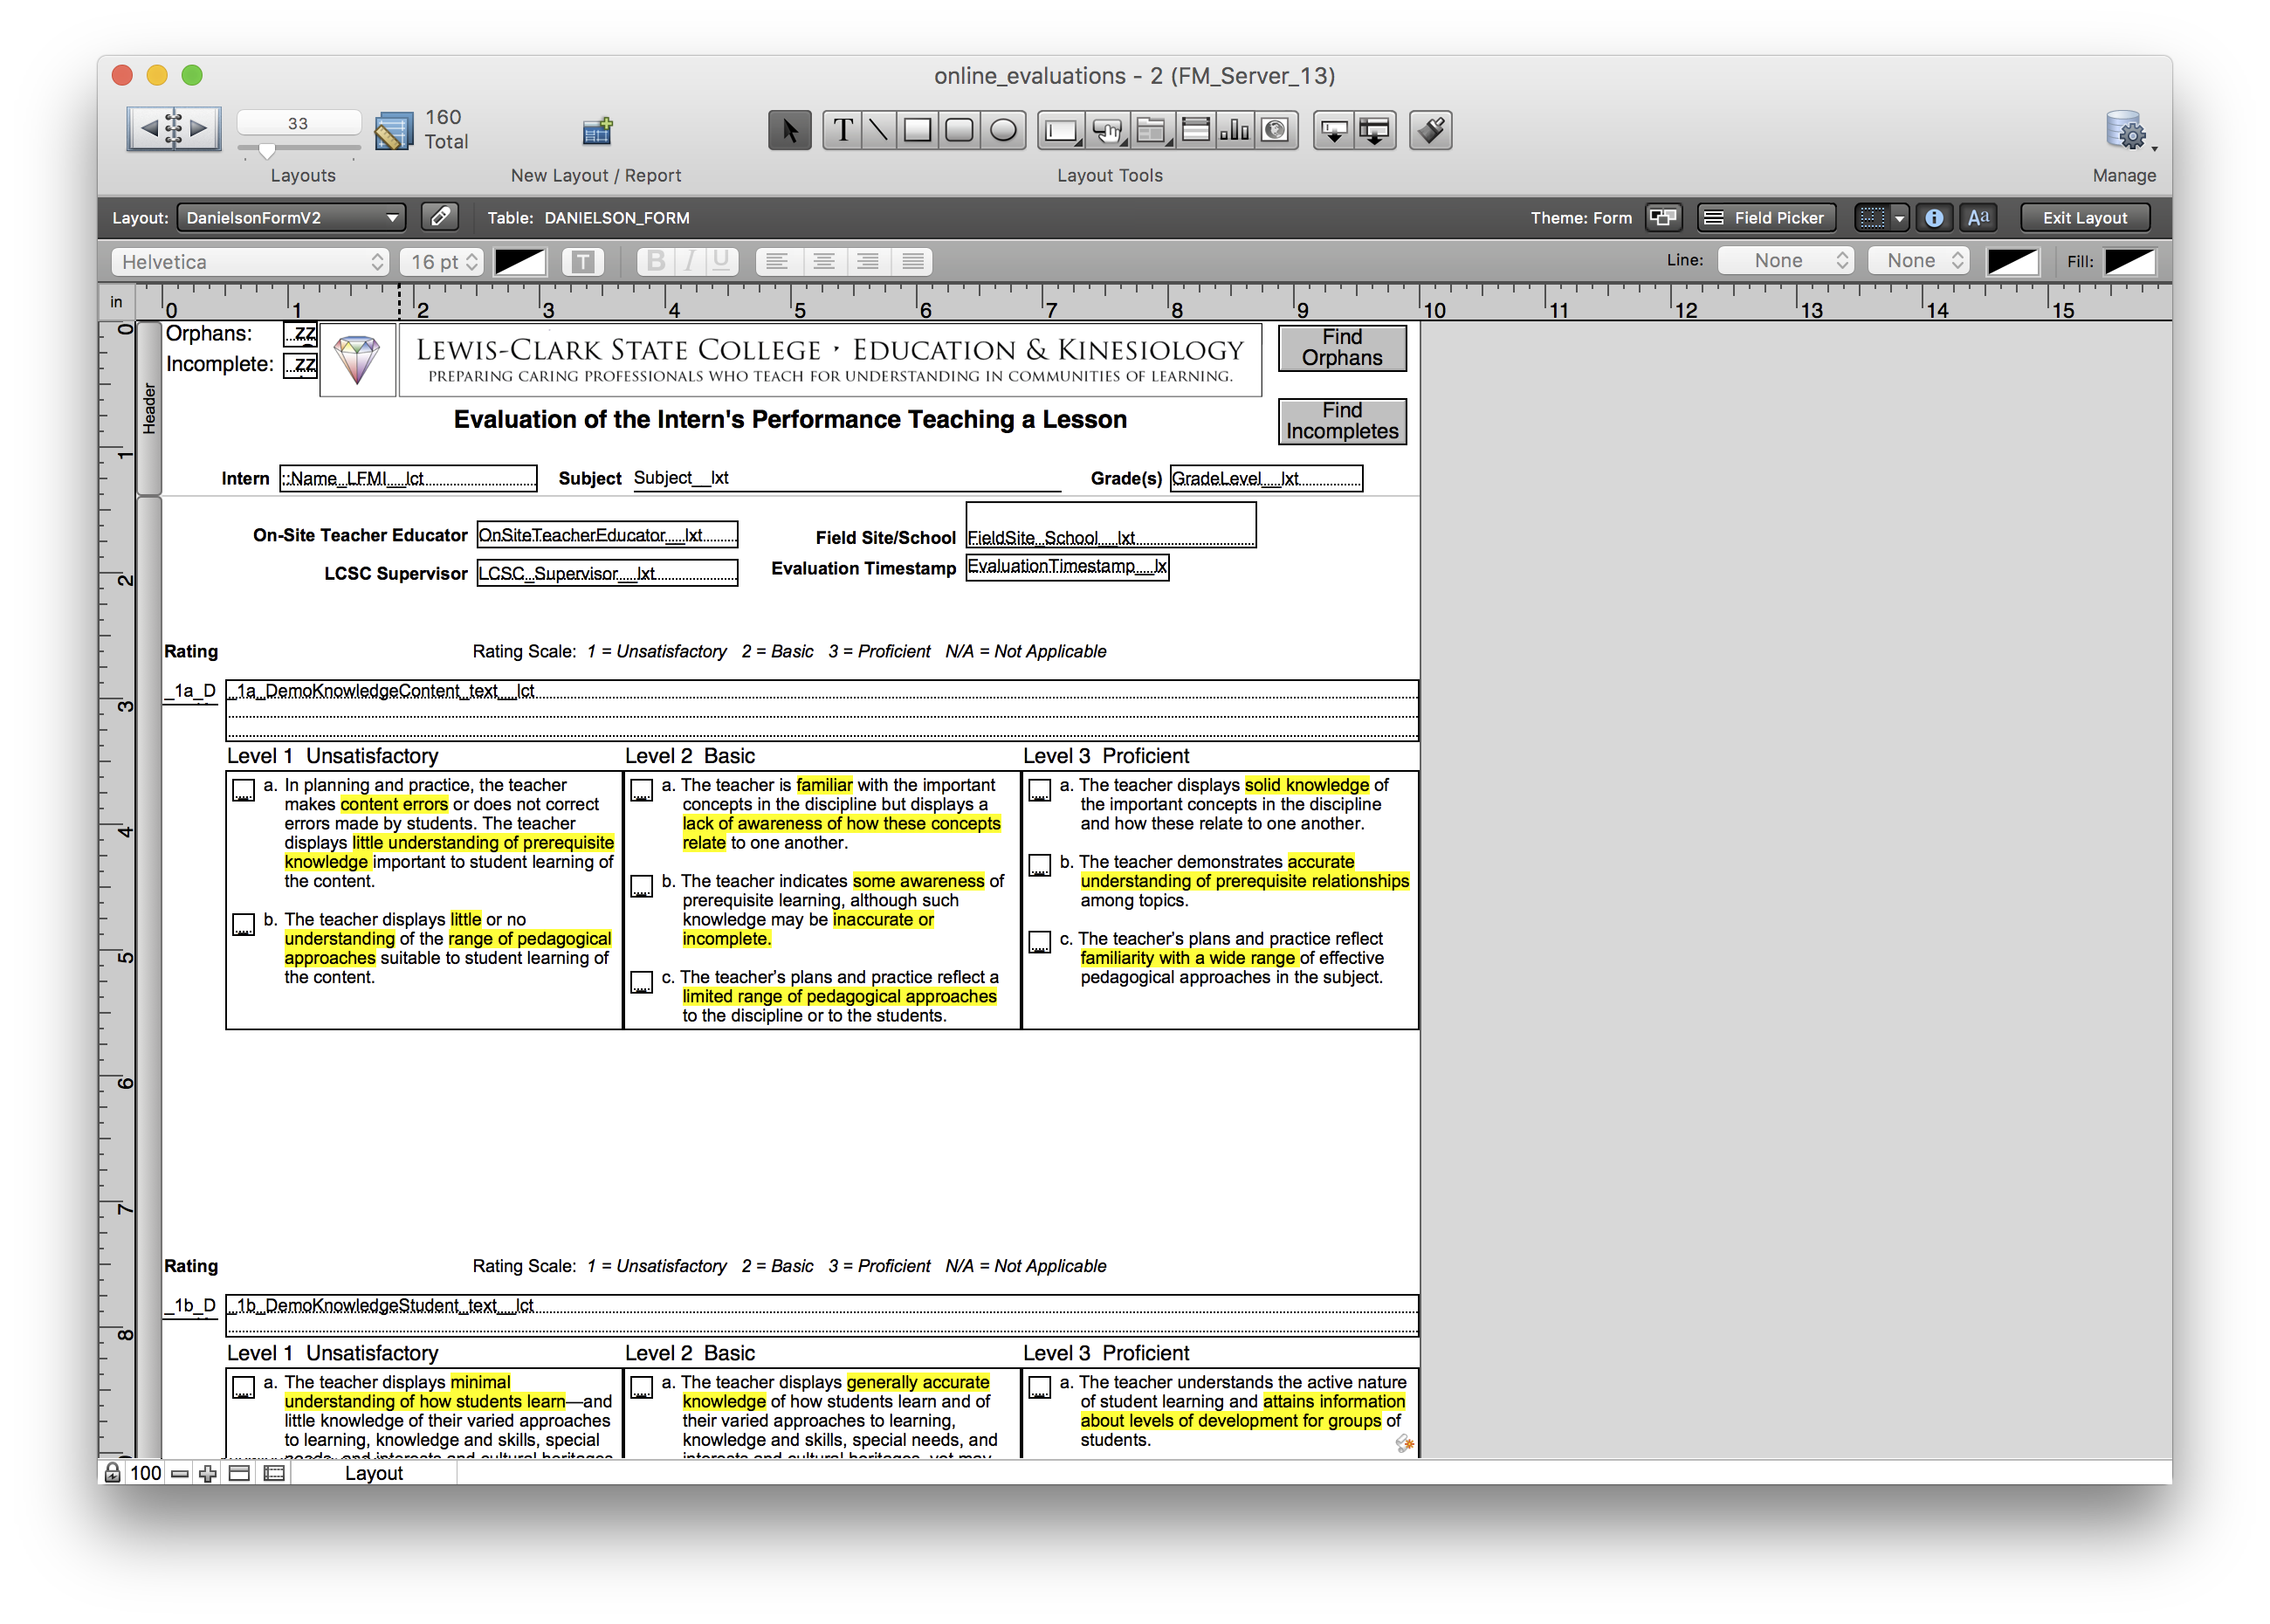2270x1624 pixels.
Task: Check Level 1 item a content errors checkbox
Action: pos(243,790)
